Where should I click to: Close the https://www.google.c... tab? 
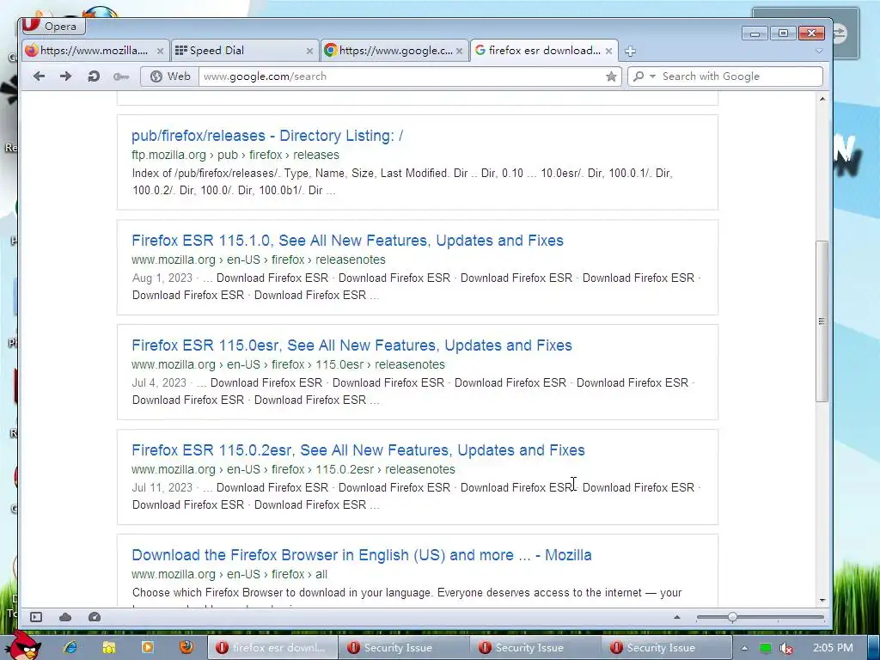[460, 51]
